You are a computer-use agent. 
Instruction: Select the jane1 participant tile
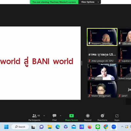coord(124,89)
